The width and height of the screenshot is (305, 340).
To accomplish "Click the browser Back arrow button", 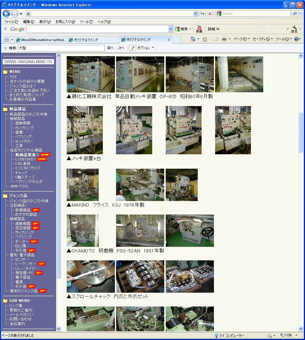I will [6, 14].
